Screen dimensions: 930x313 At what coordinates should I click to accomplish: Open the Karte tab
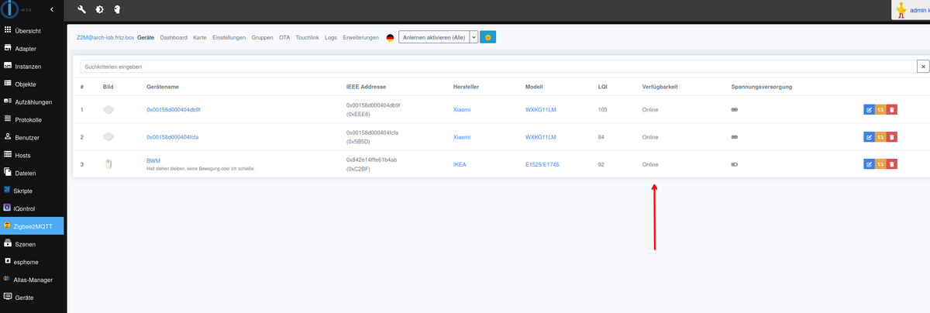coord(200,37)
